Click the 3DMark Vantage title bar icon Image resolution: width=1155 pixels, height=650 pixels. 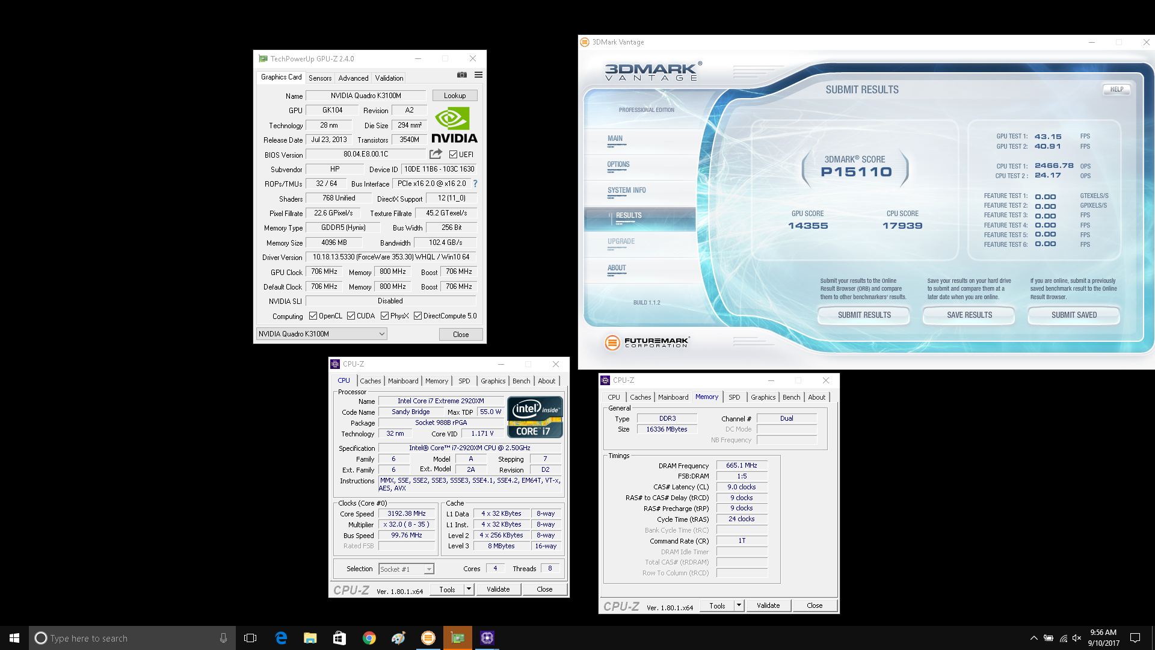(x=585, y=42)
